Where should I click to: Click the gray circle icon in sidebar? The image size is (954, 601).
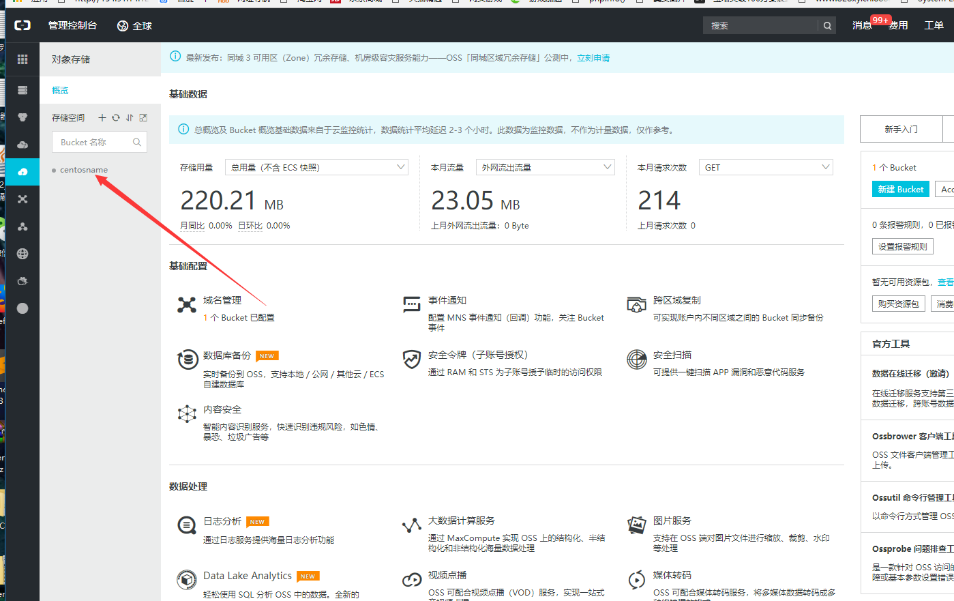pos(23,308)
